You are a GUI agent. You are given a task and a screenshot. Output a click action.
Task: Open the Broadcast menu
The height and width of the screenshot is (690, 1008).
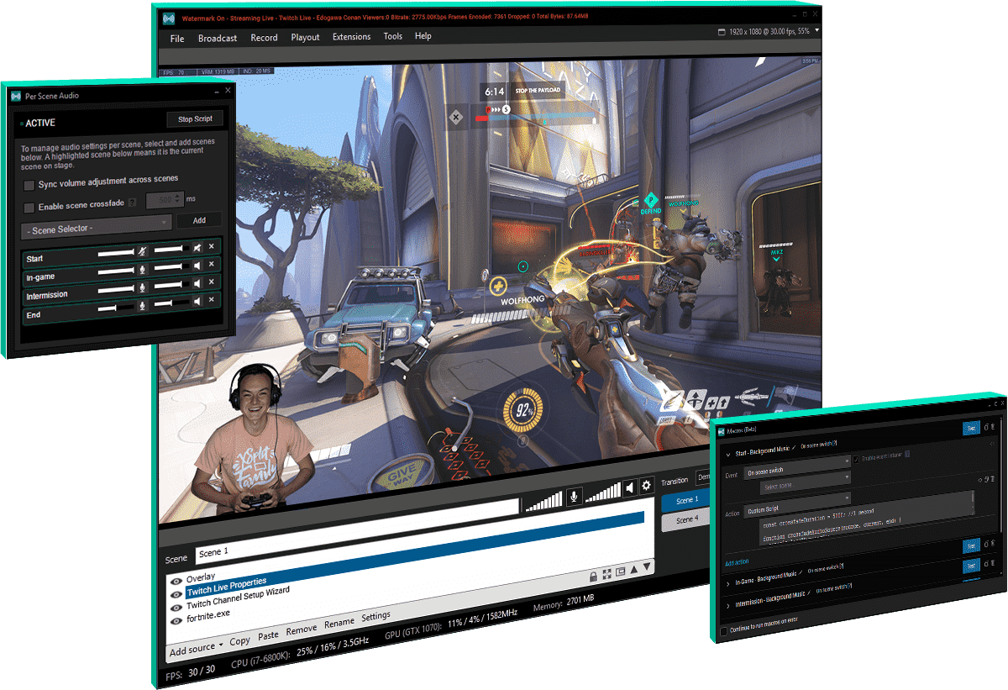(218, 37)
